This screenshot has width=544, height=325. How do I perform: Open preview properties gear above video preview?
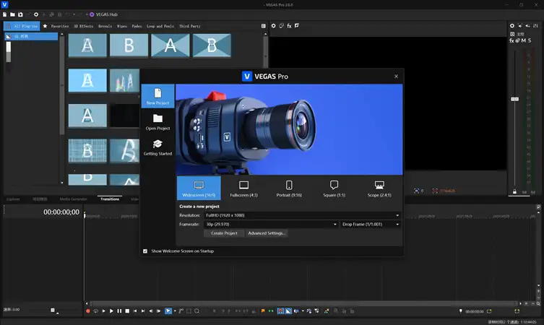[x=273, y=26]
